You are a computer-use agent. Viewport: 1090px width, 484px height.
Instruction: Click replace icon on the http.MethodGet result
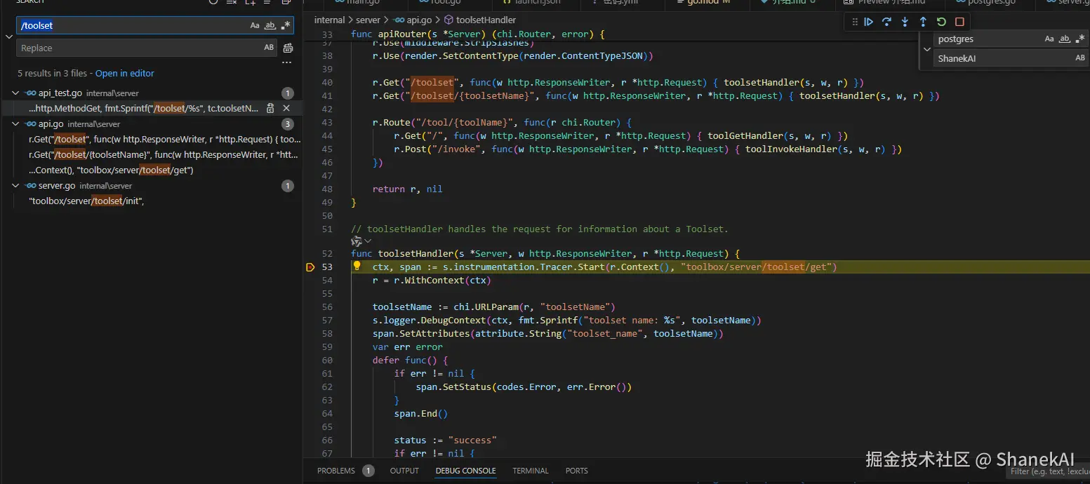(x=270, y=108)
